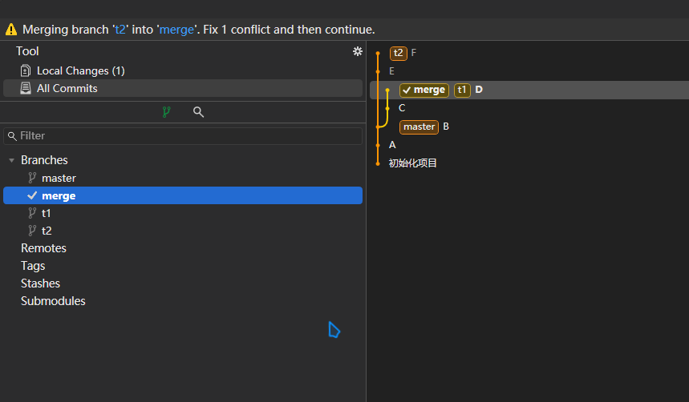
Task: Click the magnifier search icon
Action: (198, 112)
